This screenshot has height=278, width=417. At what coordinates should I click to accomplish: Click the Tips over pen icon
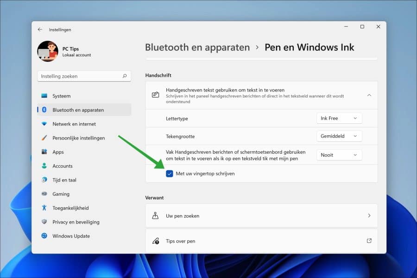pos(155,241)
